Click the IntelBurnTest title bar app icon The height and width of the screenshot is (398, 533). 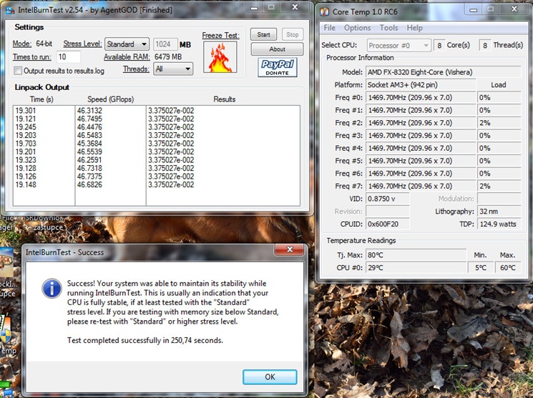[x=10, y=10]
